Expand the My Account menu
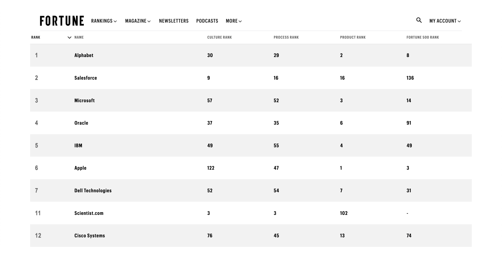Screen dimensions: 502x258 coord(445,21)
